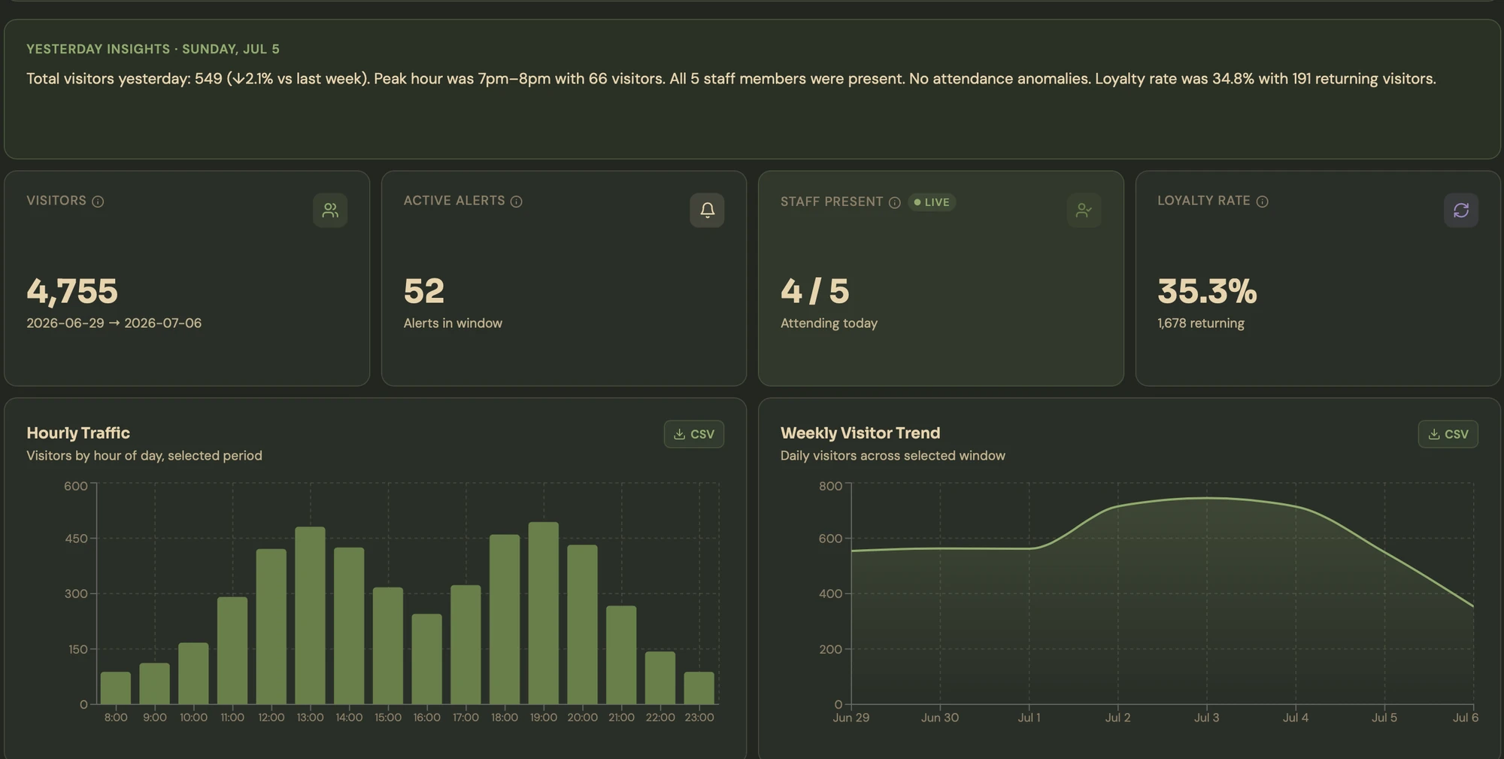
Task: Click the 52 active alerts value
Action: pos(424,291)
